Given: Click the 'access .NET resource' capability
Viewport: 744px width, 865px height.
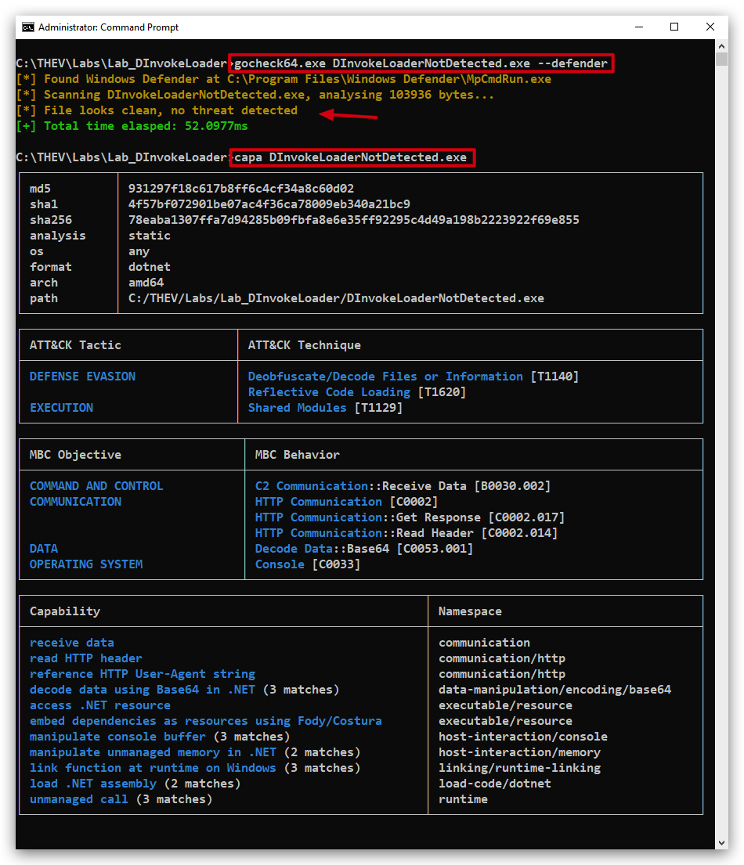Looking at the screenshot, I should pos(100,705).
